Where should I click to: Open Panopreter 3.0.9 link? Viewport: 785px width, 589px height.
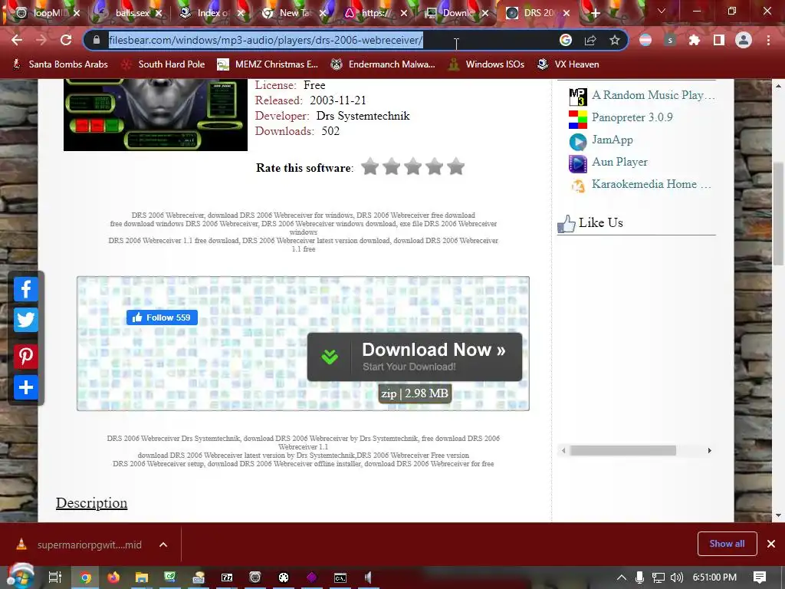click(x=632, y=117)
